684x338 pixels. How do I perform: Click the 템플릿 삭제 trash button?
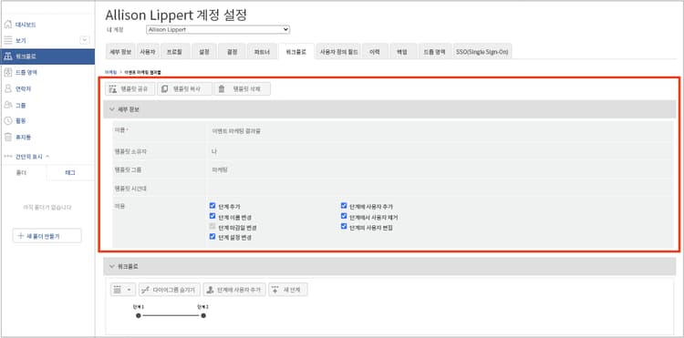pyautogui.click(x=242, y=89)
